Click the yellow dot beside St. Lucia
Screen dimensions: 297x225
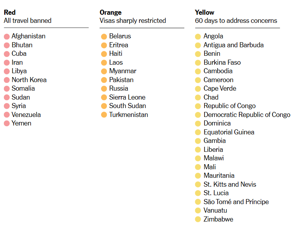(x=198, y=193)
